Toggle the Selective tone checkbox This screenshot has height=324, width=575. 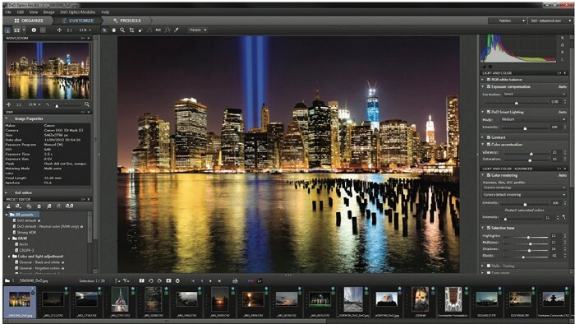coord(489,228)
